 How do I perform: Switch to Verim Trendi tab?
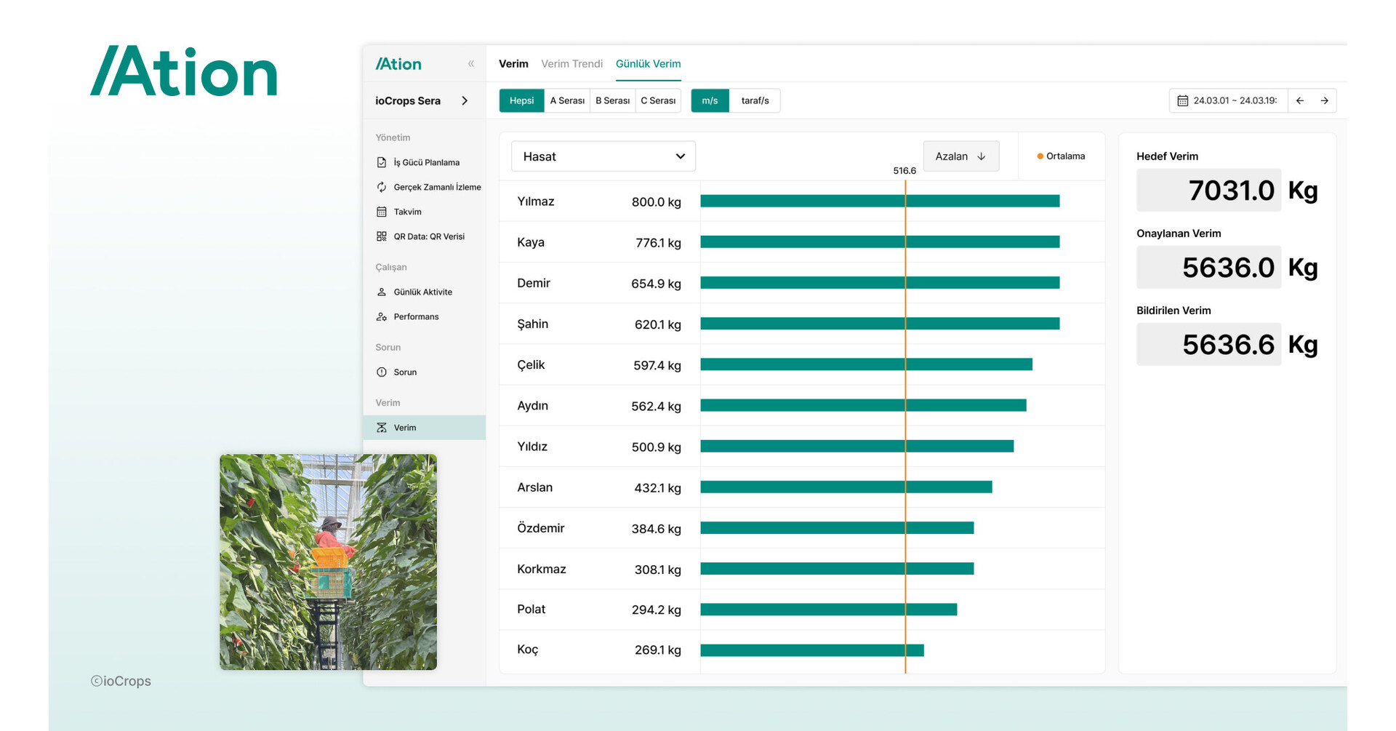point(571,64)
